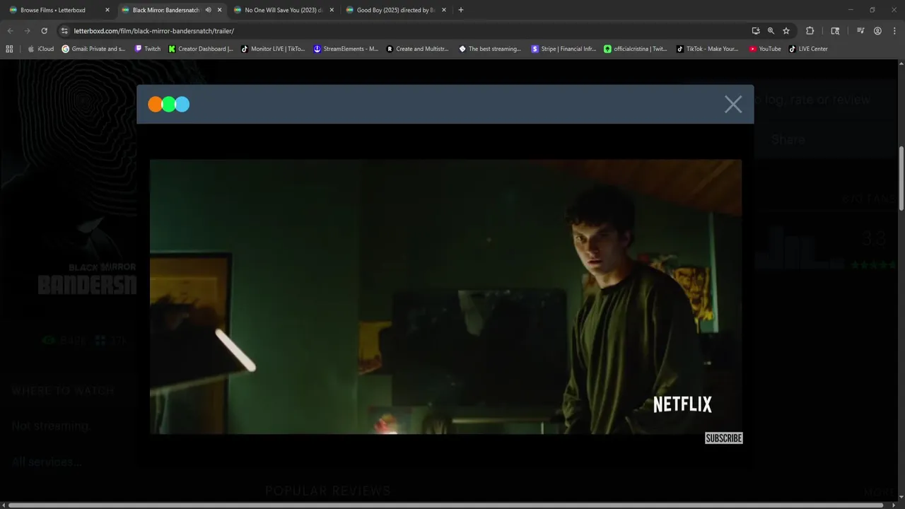Open the Stripe Financial Infrastructure bookmark

point(564,49)
